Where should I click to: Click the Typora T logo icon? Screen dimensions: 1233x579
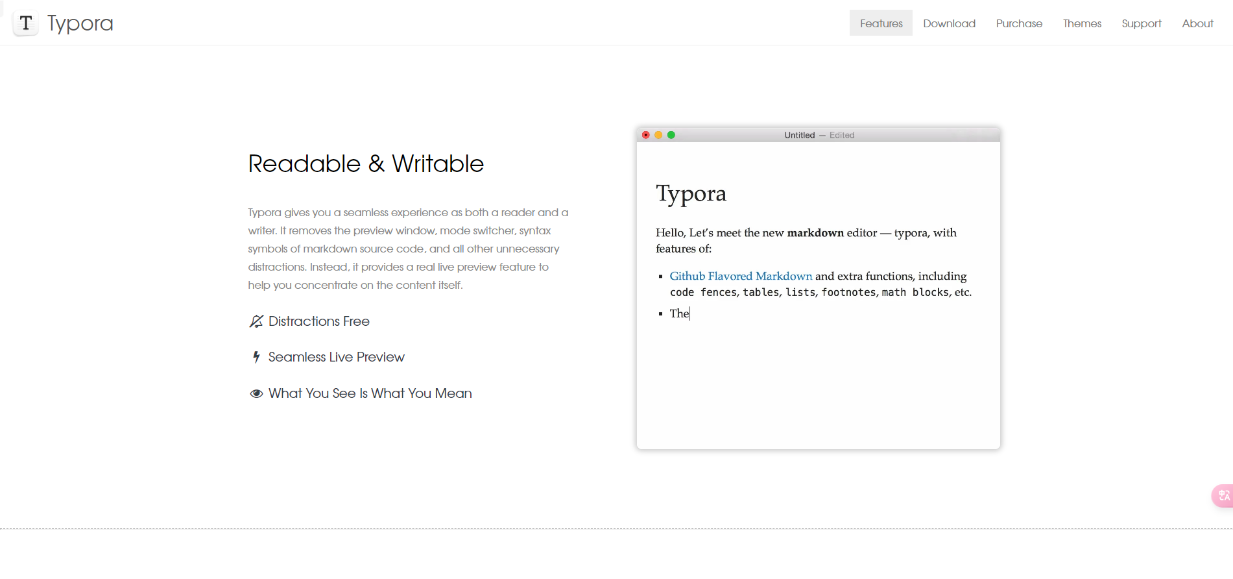click(x=26, y=23)
